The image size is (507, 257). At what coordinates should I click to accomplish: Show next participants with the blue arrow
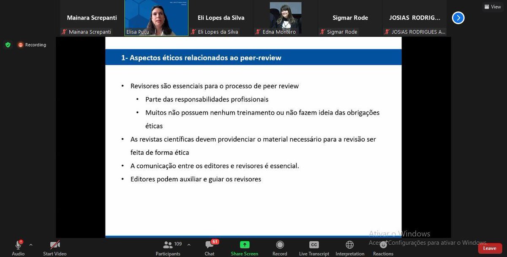[x=458, y=18]
